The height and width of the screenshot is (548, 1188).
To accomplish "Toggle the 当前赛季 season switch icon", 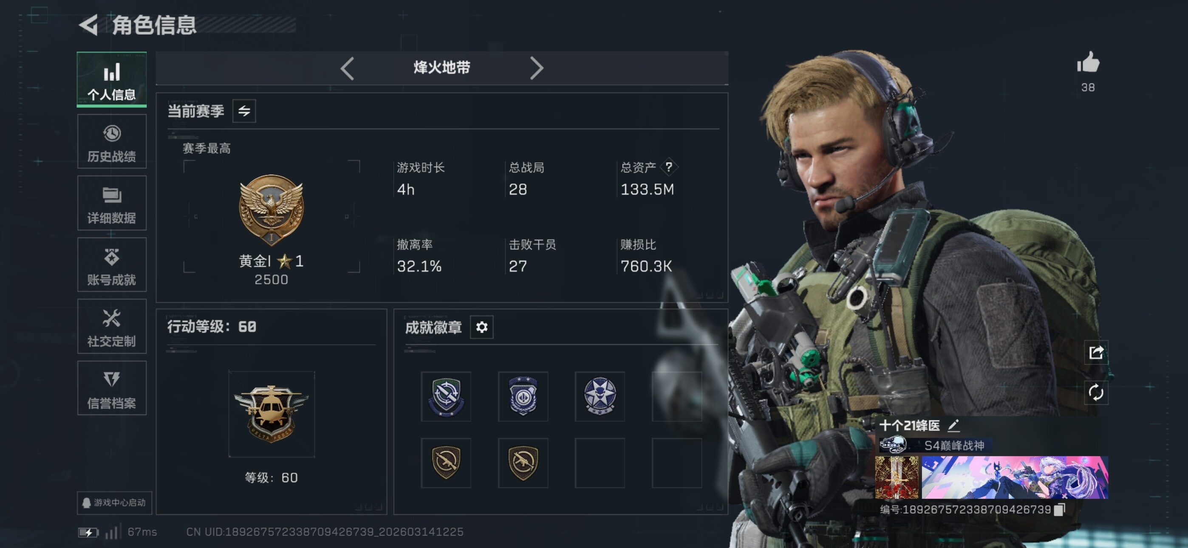I will [244, 111].
